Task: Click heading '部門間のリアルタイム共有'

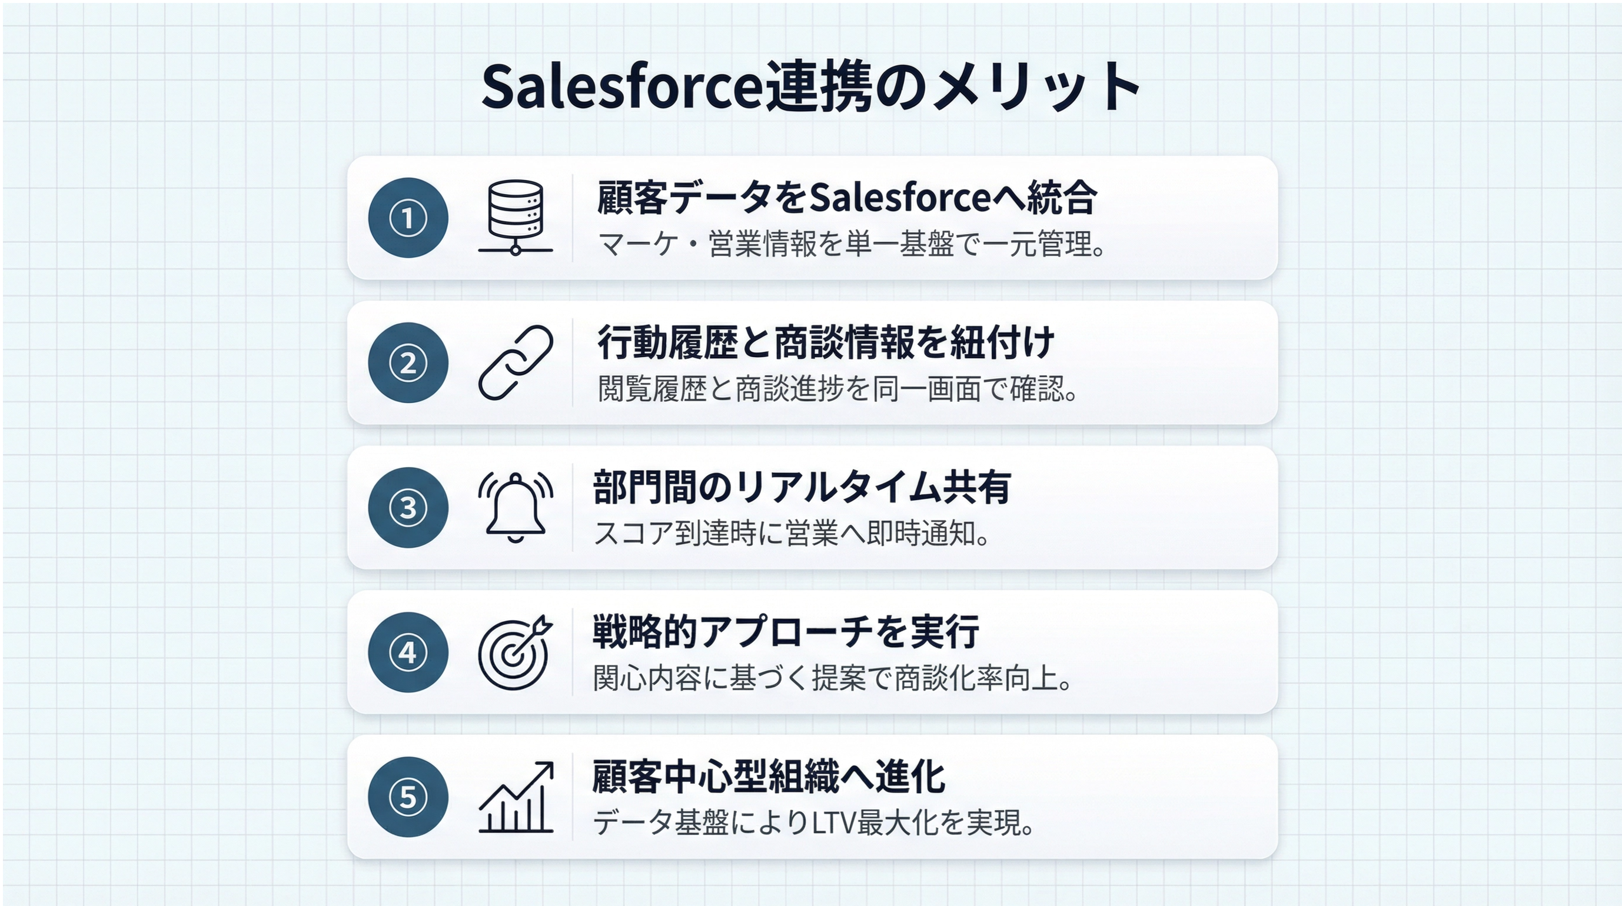Action: pos(802,487)
